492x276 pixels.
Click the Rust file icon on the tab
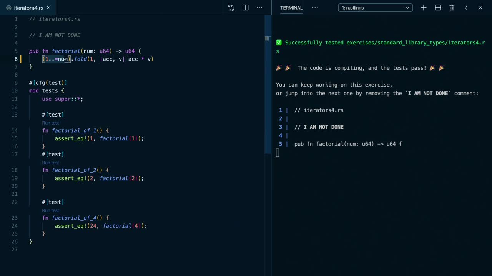coord(9,8)
